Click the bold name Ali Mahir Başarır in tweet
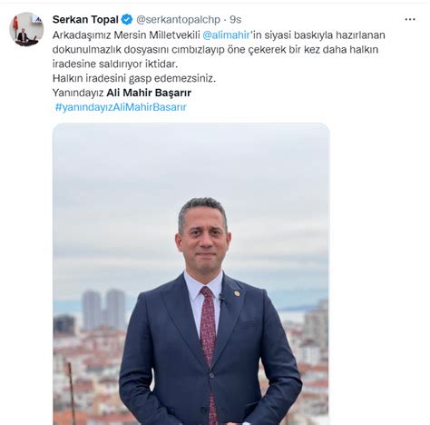Screen dimensions: 430x425 click(149, 93)
